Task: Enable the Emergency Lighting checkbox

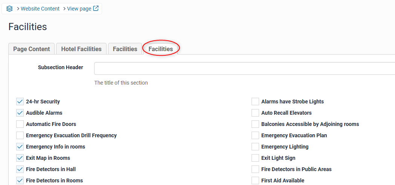Action: click(255, 147)
